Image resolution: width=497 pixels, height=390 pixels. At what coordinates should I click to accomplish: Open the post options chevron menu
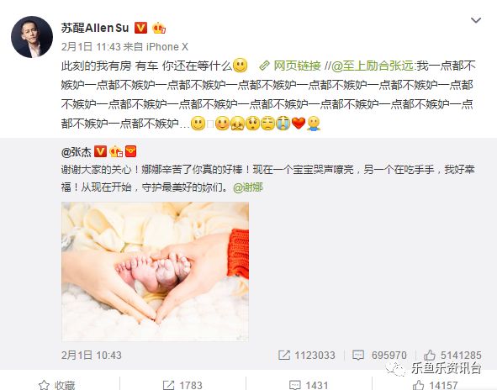pos(476,21)
